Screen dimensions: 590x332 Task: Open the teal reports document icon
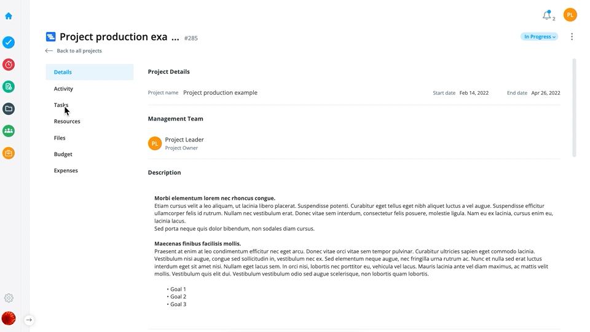tap(9, 87)
